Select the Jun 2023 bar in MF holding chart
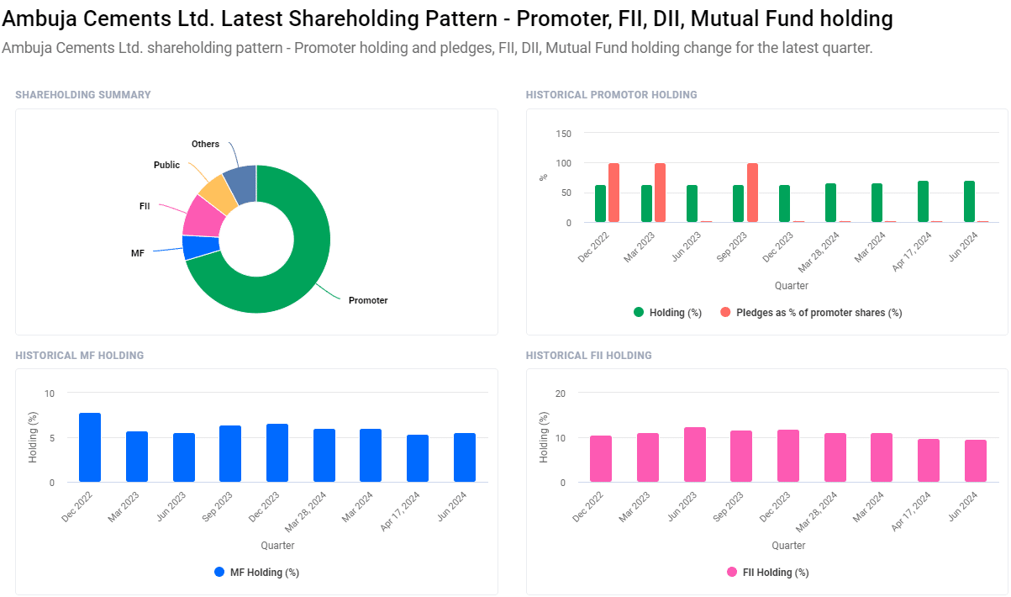This screenshot has height=597, width=1011. point(184,457)
